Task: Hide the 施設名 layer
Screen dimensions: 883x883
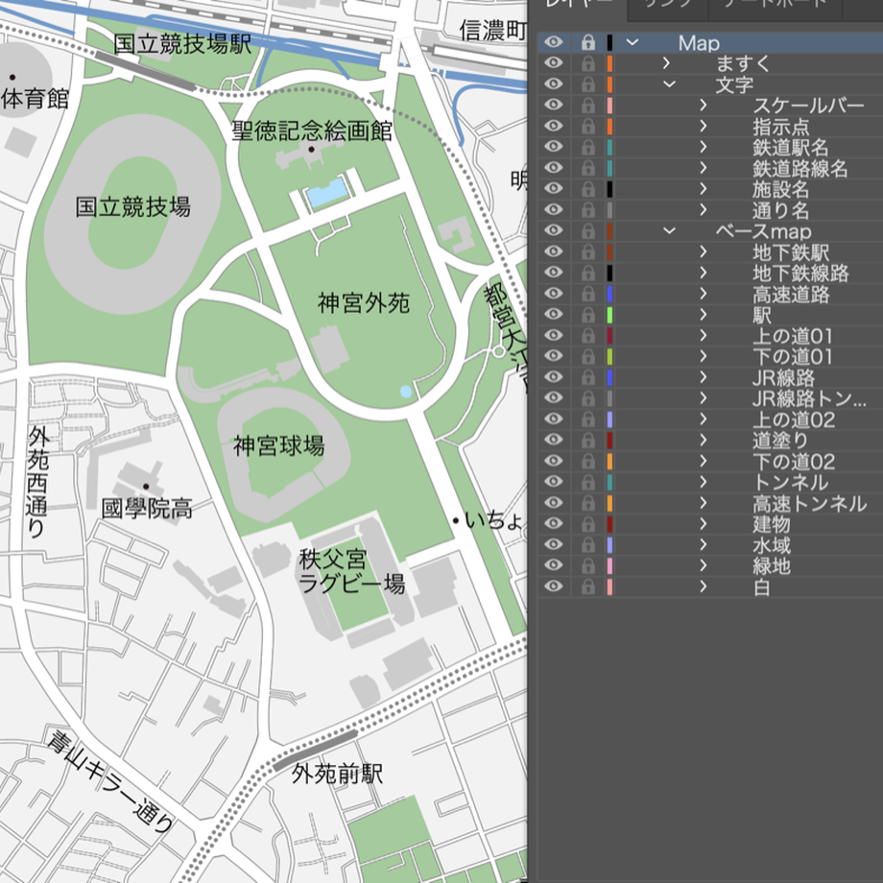Action: [x=554, y=189]
